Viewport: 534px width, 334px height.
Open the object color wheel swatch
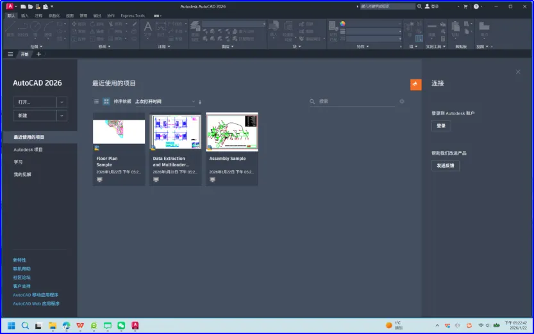tap(342, 24)
